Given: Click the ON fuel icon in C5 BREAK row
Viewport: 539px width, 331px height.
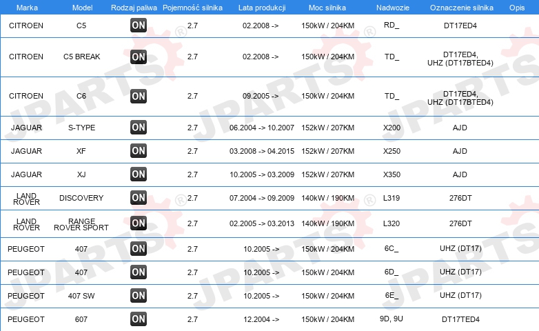Looking at the screenshot, I should pyautogui.click(x=139, y=57).
